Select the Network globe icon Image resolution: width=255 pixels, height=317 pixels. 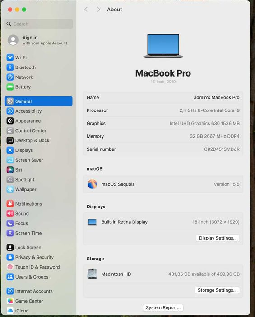(x=10, y=77)
